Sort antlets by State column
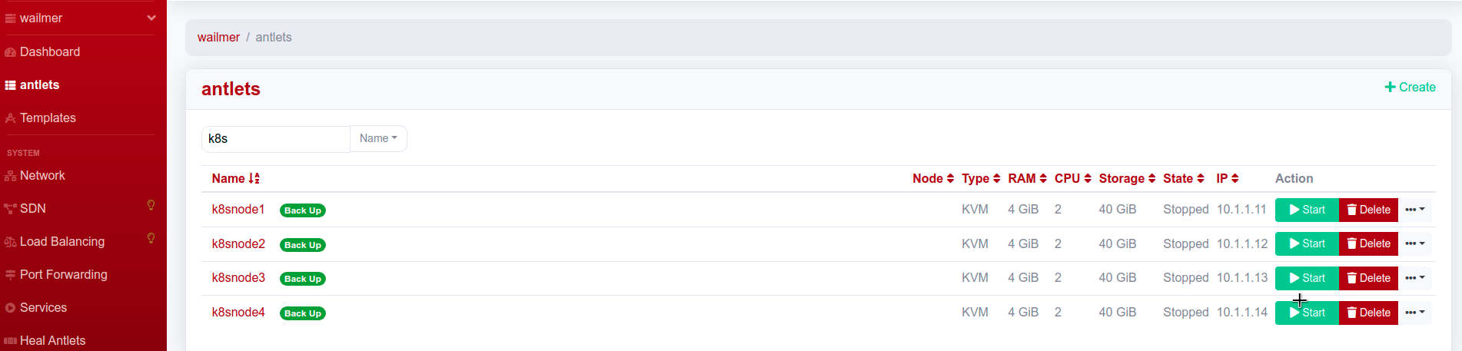This screenshot has width=1462, height=351. point(1184,178)
